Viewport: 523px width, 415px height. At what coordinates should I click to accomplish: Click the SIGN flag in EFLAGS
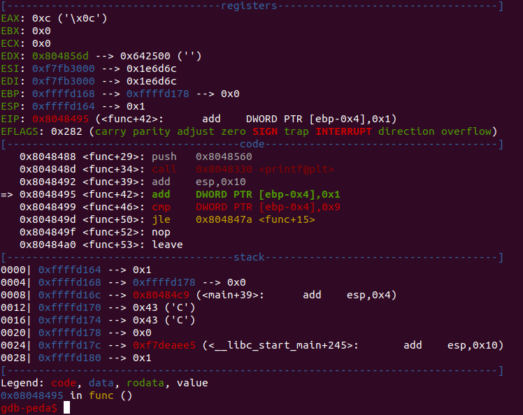tap(265, 131)
